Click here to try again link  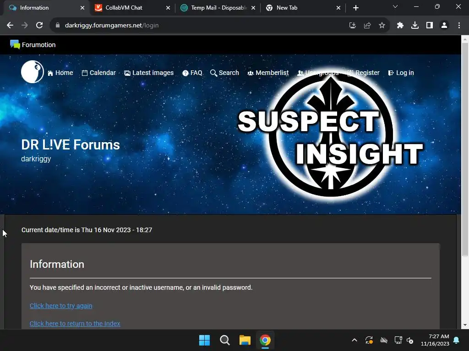[61, 306]
